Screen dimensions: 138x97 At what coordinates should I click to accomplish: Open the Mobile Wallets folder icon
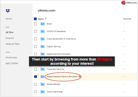pyautogui.click(x=42, y=84)
